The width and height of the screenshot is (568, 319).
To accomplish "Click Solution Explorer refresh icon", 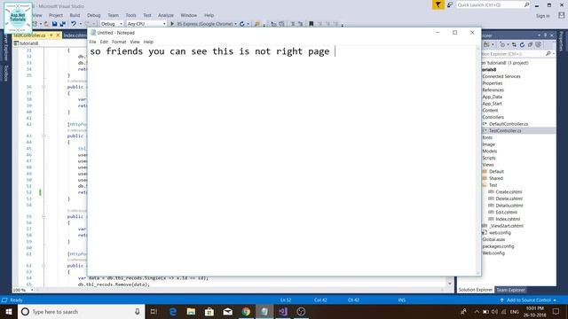I will point(522,45).
